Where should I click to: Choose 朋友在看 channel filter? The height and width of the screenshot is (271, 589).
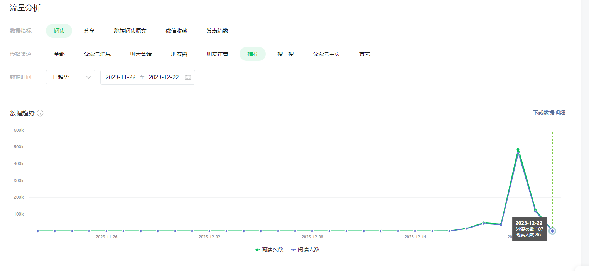click(217, 54)
